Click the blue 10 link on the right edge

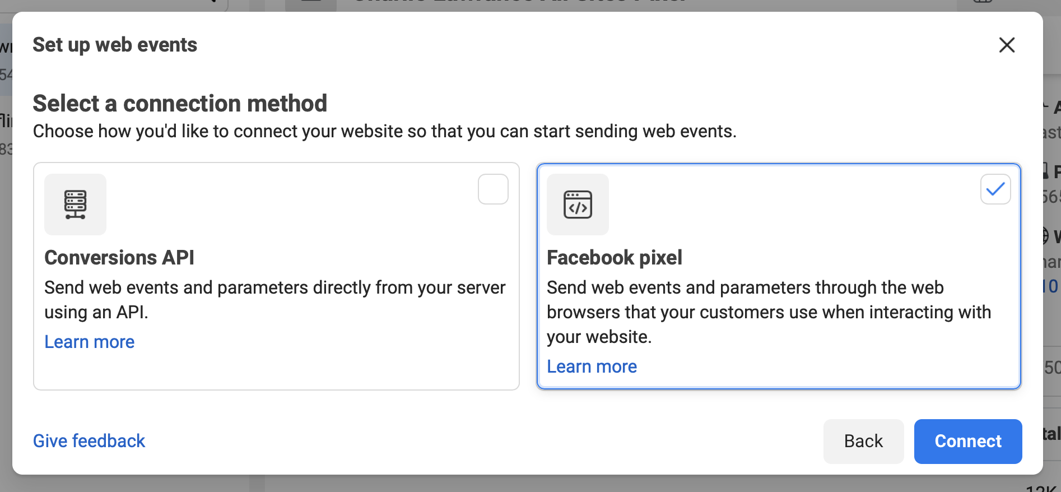coord(1052,286)
